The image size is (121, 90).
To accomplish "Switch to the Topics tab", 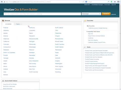I will [18, 24].
